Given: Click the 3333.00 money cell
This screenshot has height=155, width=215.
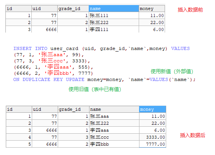Looking at the screenshot, I should click(x=153, y=137).
